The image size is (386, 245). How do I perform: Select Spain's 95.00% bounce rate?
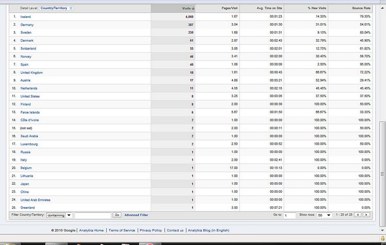click(x=365, y=64)
